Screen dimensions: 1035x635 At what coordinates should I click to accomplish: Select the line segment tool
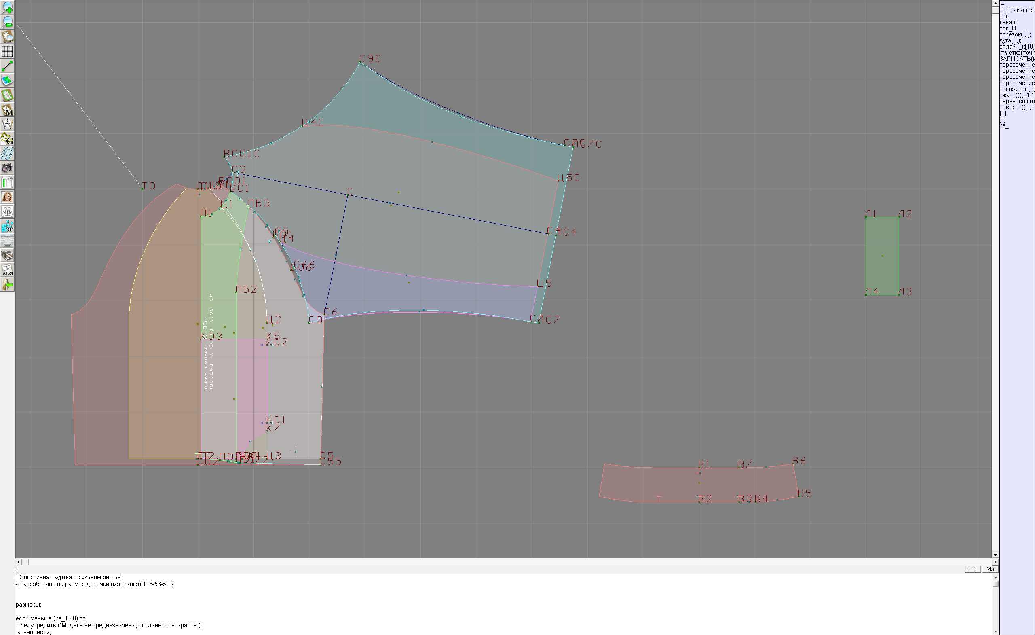point(7,66)
